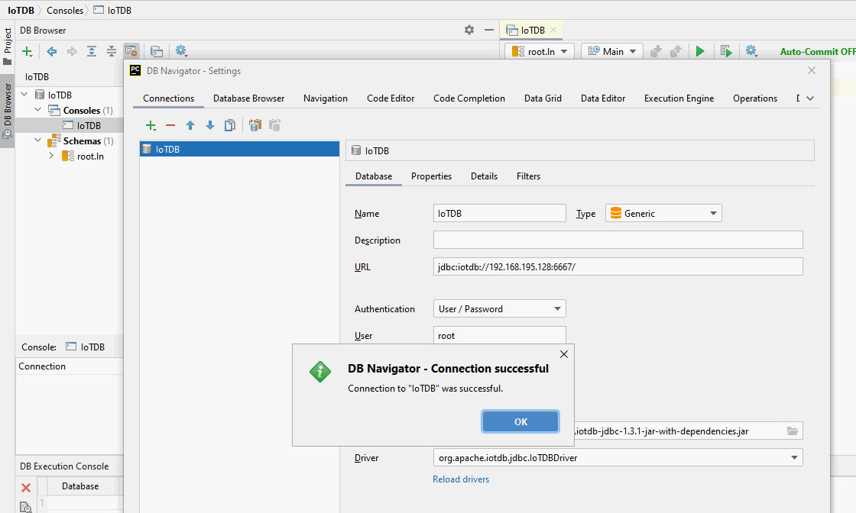
Task: Click the Commit icon in editor toolbar
Action: [x=657, y=51]
